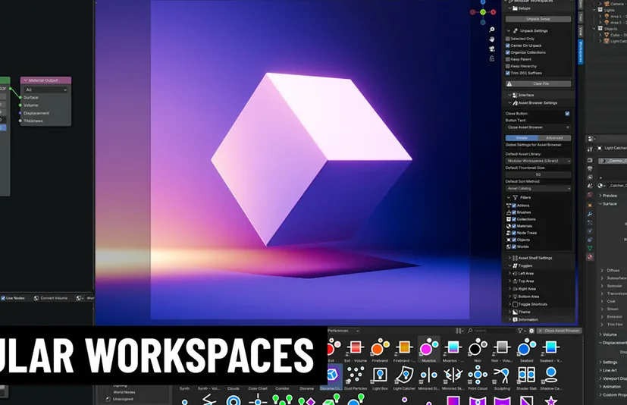Click the pan view hand icon
The width and height of the screenshot is (627, 405).
(x=492, y=39)
